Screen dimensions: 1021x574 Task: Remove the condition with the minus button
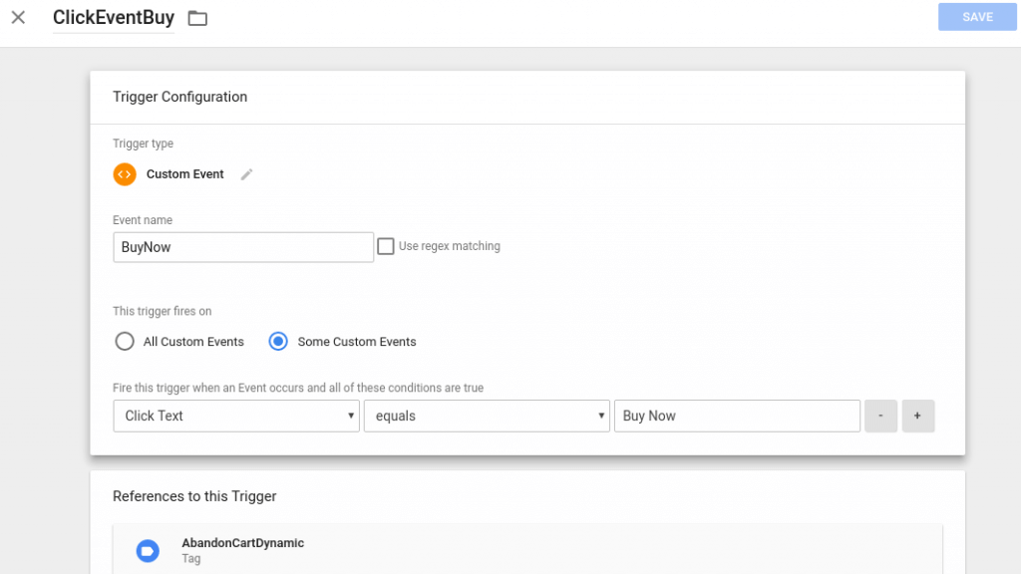point(881,416)
